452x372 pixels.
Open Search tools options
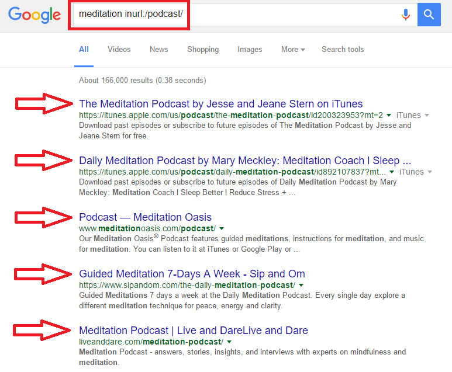[343, 49]
